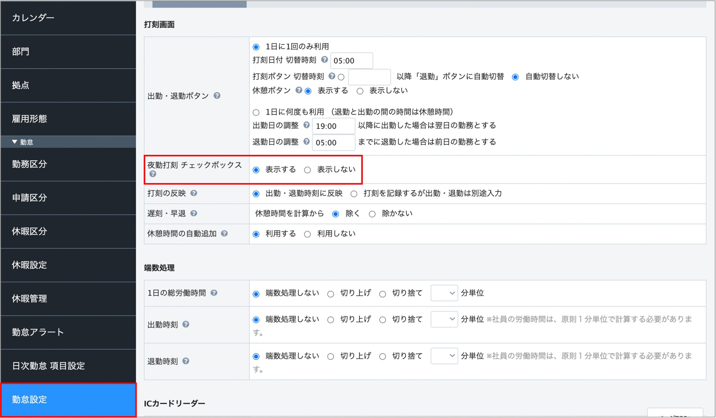Click help icon beside 出勤・退勤ボタン label
Viewport: 716px width, 418px height.
point(217,96)
